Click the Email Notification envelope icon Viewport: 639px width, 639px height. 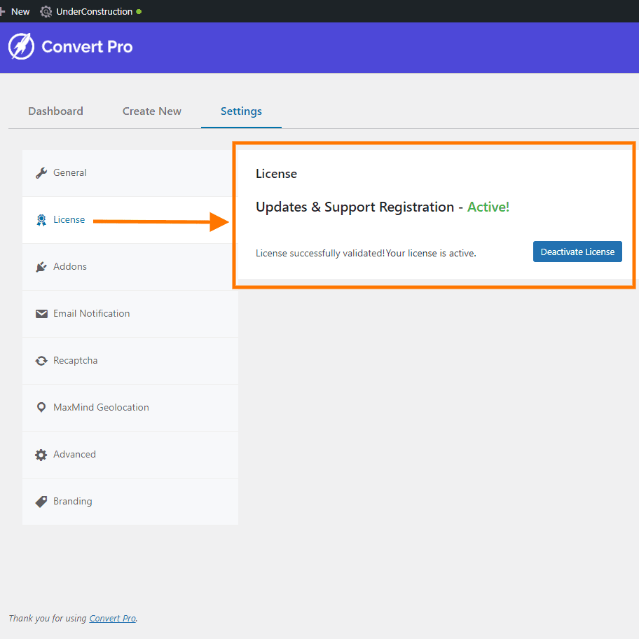click(41, 314)
